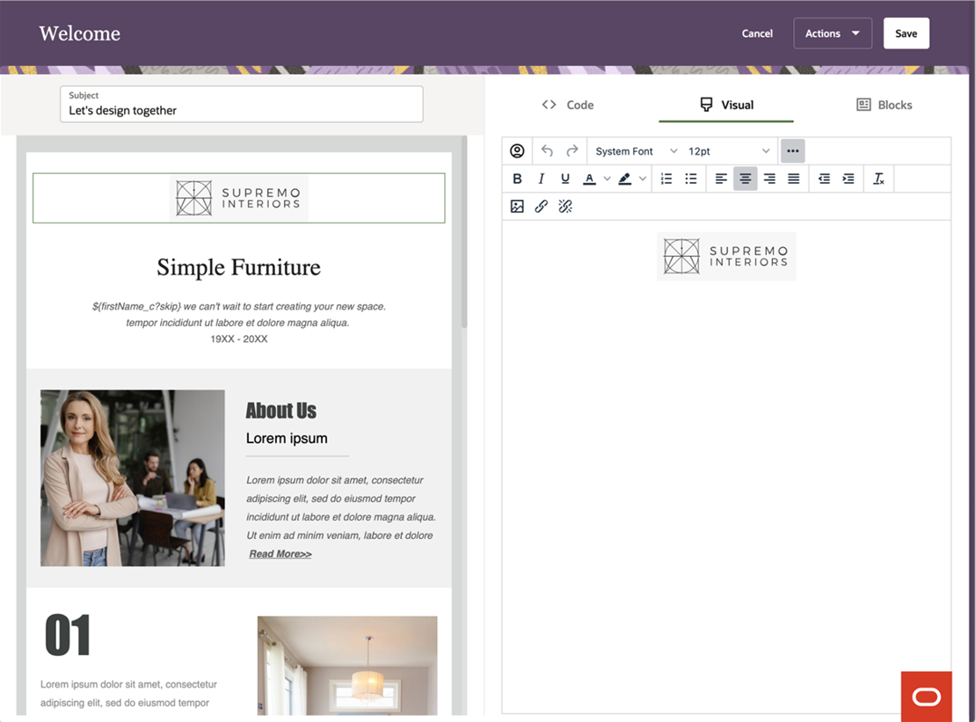
Task: Open the text color dropdown arrow
Action: pyautogui.click(x=607, y=179)
